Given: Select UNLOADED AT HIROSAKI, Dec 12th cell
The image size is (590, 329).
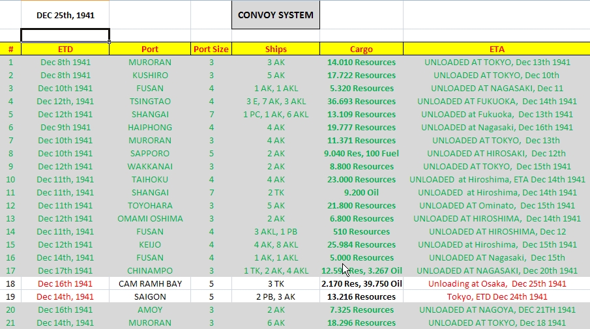Looking at the screenshot, I should click(497, 153).
